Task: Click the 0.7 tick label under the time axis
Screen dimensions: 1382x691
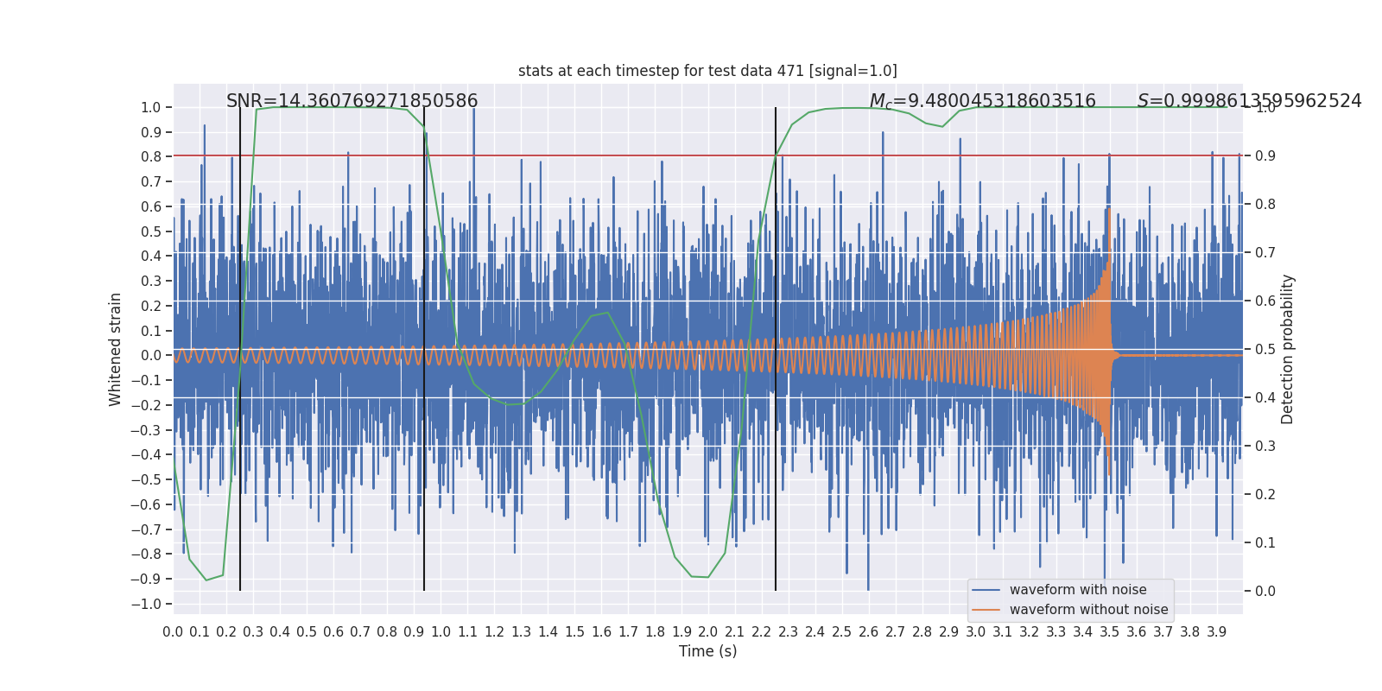Action: click(x=360, y=631)
